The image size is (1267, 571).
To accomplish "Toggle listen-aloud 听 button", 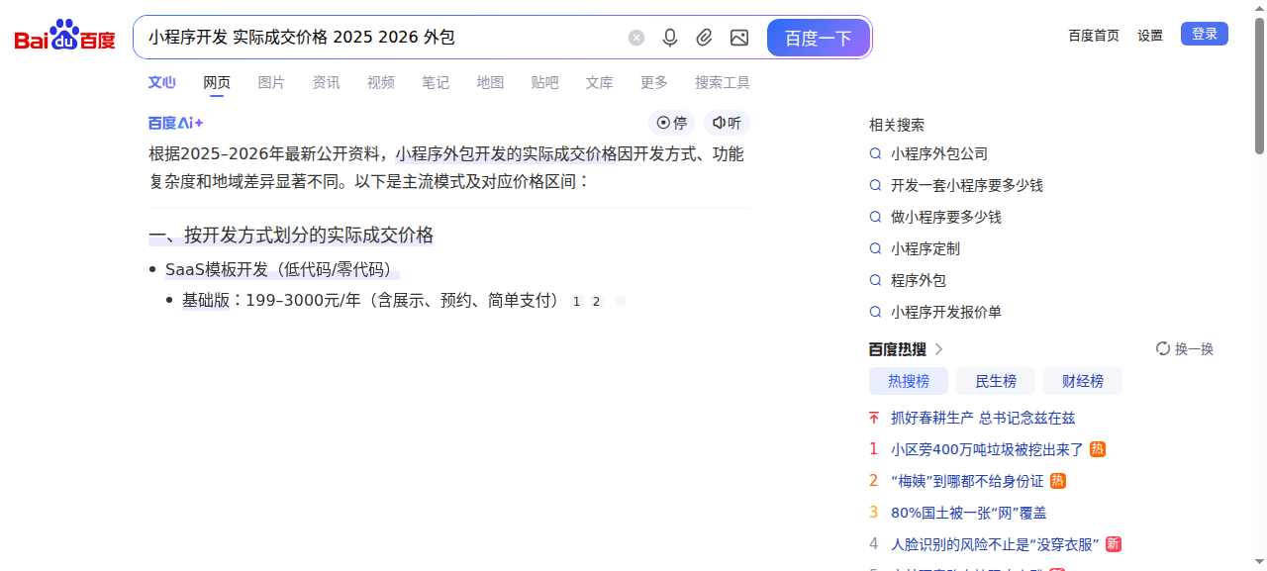I will tap(727, 123).
